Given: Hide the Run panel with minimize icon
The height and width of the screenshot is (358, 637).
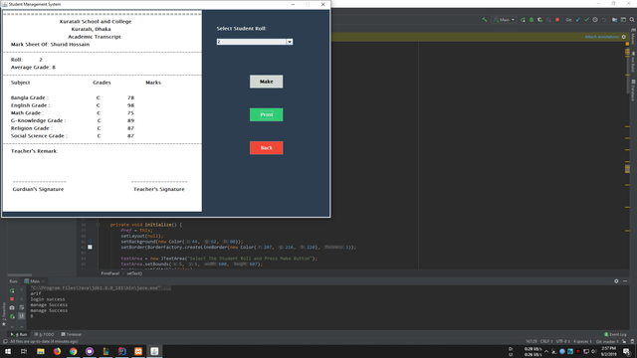Looking at the screenshot, I should (x=625, y=281).
